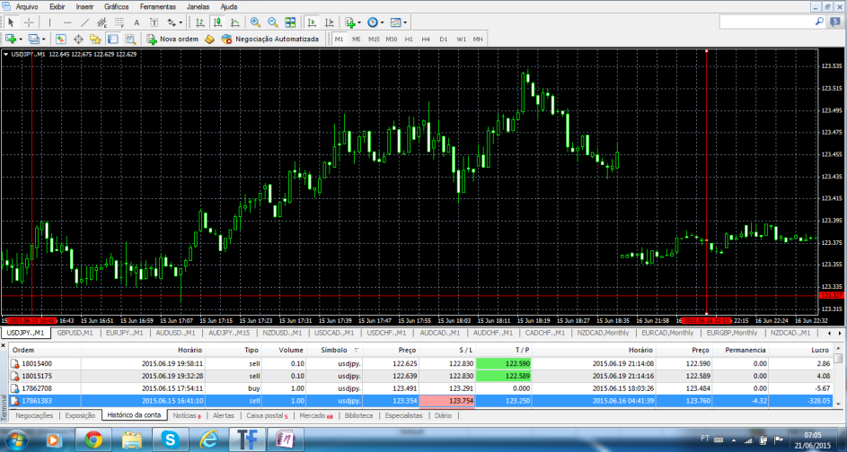
Task: Select the trendline drawing tool
Action: (x=84, y=22)
